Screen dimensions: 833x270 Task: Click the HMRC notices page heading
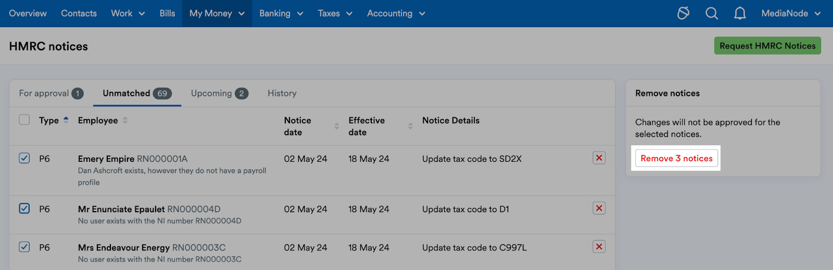[48, 46]
